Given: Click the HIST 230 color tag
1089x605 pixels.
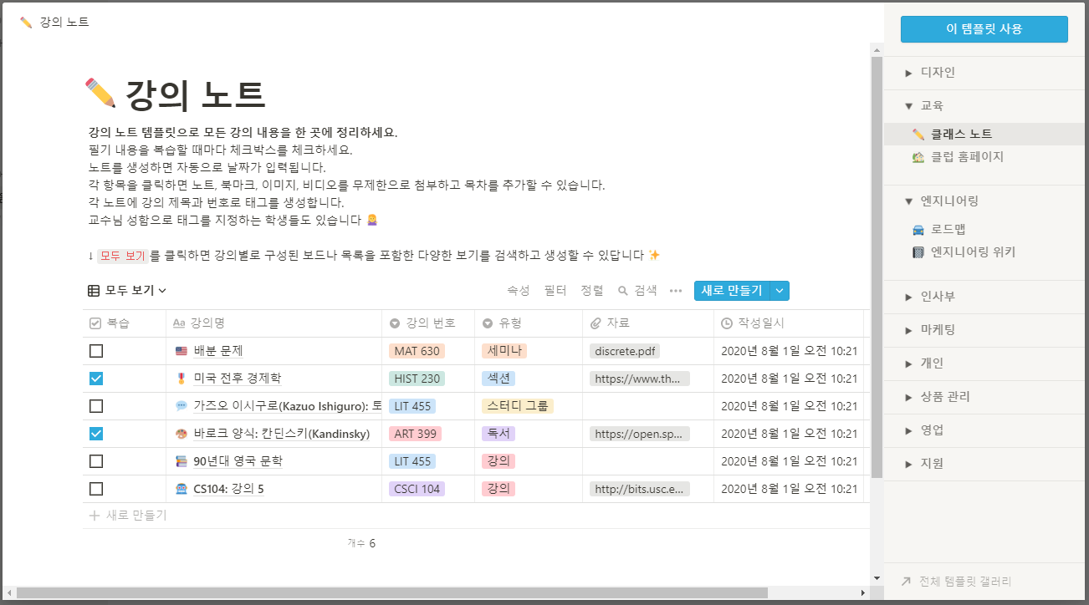Looking at the screenshot, I should [x=417, y=379].
